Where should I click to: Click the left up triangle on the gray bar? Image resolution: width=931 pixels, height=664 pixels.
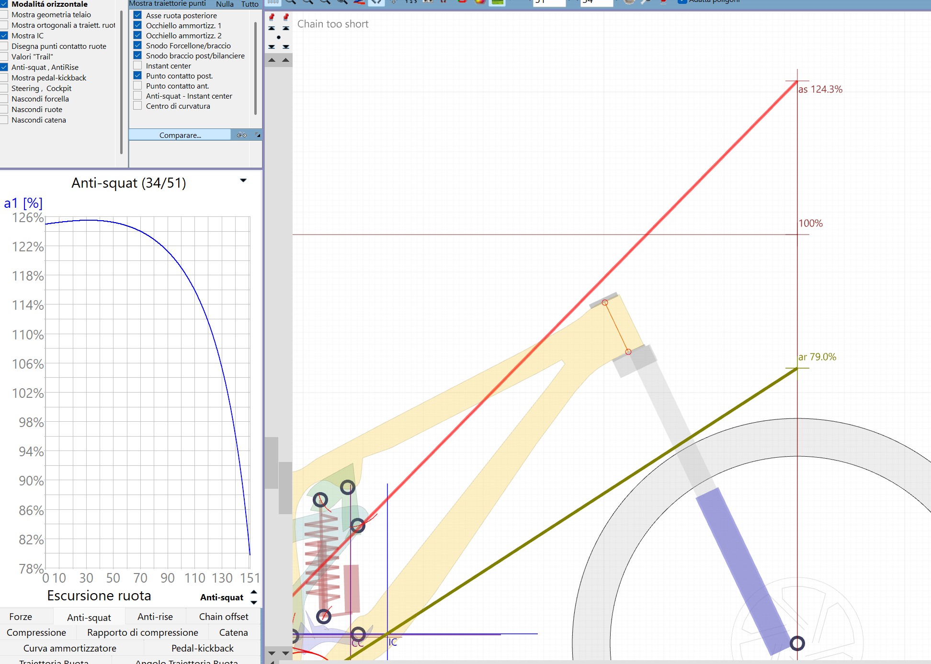(x=272, y=60)
